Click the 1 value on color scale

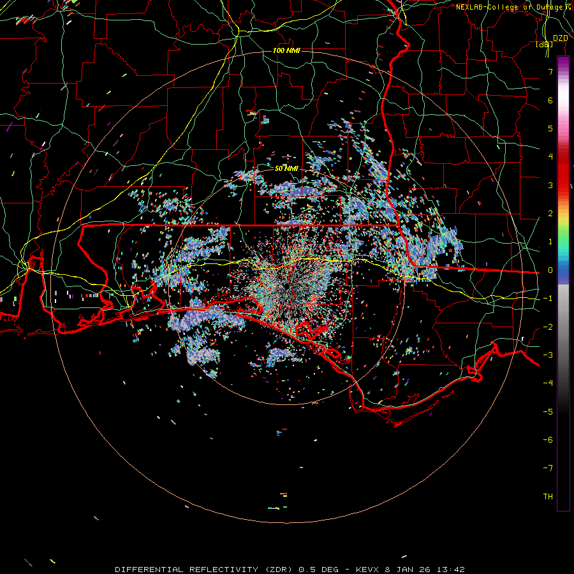click(550, 242)
